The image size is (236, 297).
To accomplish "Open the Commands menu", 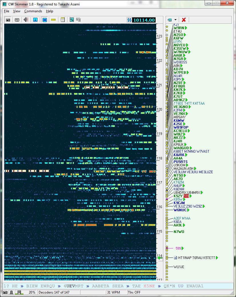I will 33,11.
